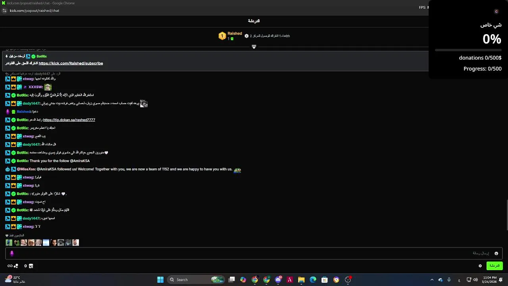Open the kick.com/Raished/subscribe link
Viewport: 508px width, 286px height.
(x=71, y=63)
